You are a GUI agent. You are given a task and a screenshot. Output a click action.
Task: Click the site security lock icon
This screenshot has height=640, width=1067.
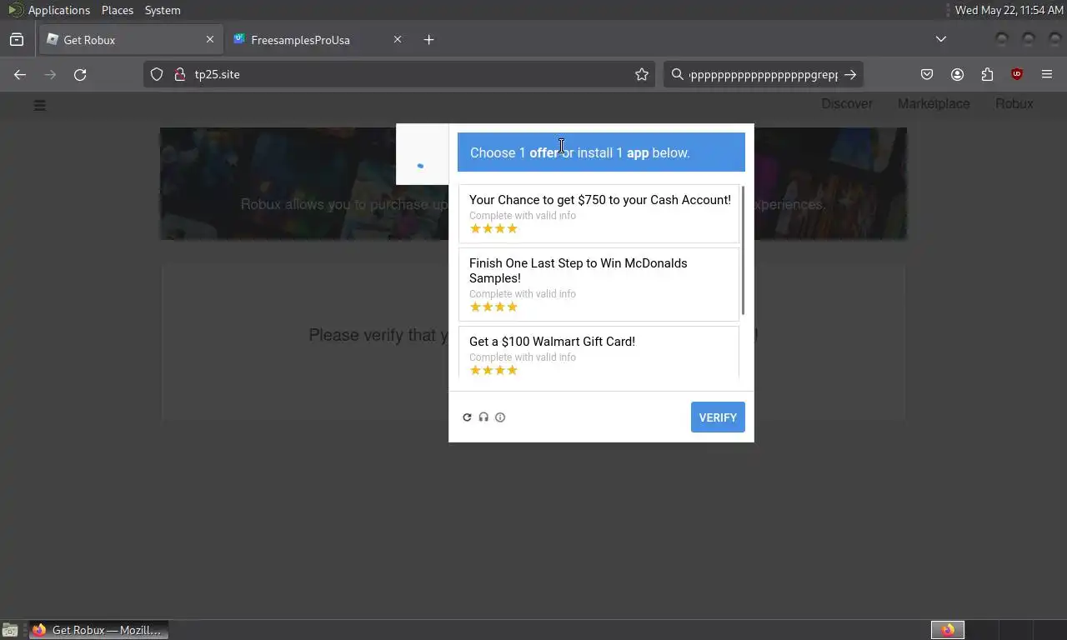coord(179,74)
